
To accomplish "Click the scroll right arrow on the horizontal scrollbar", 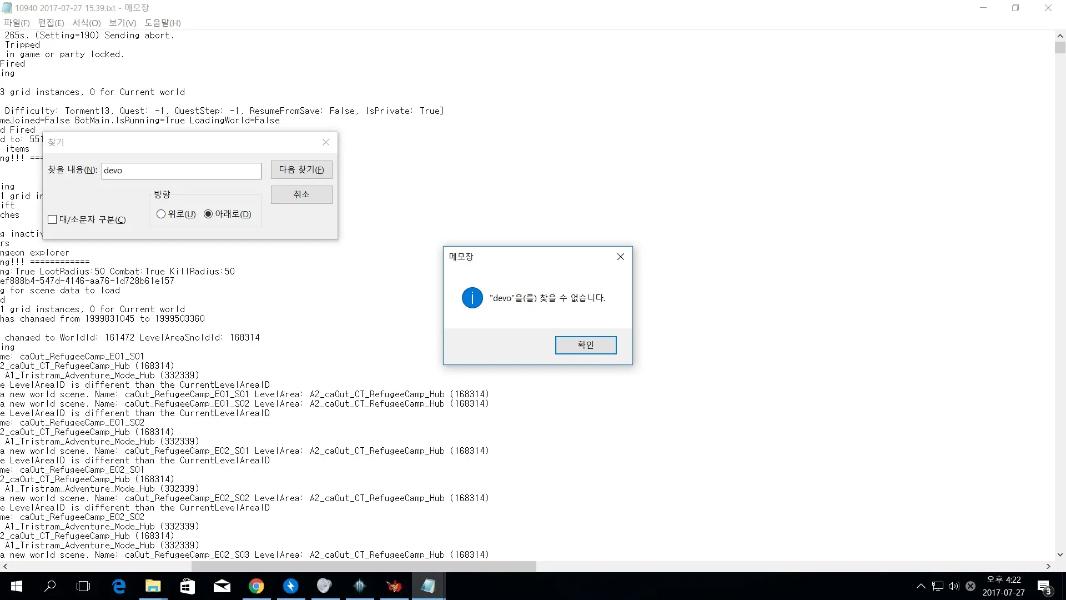I will tap(1048, 566).
